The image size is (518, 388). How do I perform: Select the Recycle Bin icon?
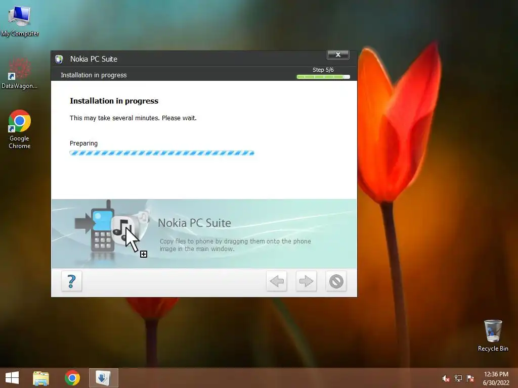point(493,335)
